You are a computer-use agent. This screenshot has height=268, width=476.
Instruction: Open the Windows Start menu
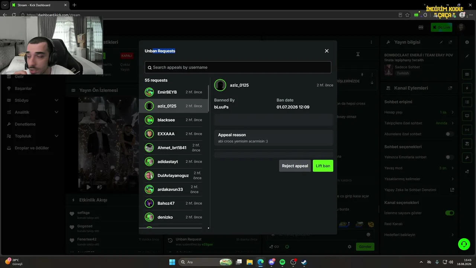pyautogui.click(x=172, y=262)
